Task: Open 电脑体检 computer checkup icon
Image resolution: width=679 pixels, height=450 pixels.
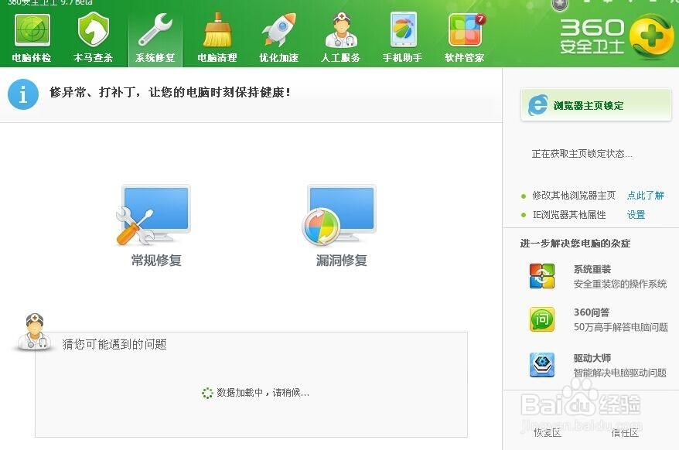Action: pos(32,30)
